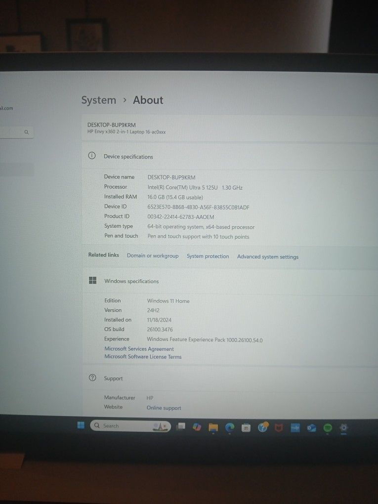Select the Manufacturer value HP

click(150, 398)
